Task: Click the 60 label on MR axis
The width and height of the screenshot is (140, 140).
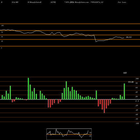Action: pos(137,88)
